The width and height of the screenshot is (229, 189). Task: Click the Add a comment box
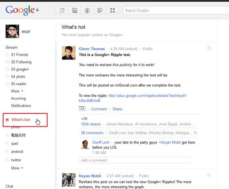[135, 160]
